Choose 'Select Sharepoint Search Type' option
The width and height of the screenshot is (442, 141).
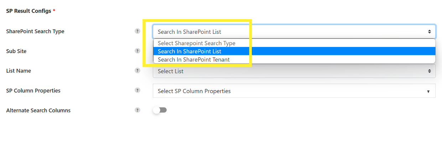click(294, 43)
